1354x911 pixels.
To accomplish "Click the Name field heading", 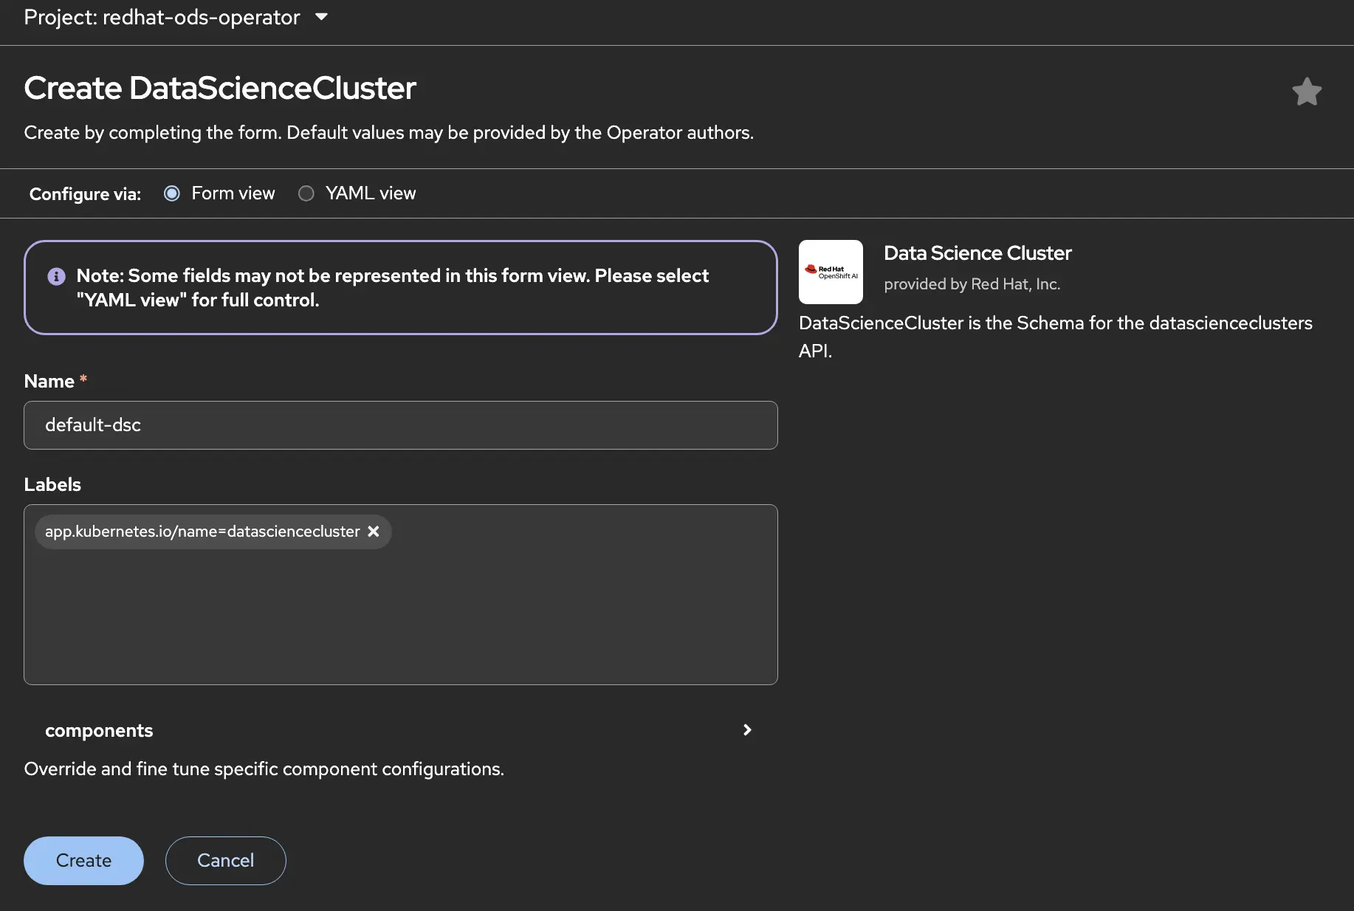I will (49, 382).
